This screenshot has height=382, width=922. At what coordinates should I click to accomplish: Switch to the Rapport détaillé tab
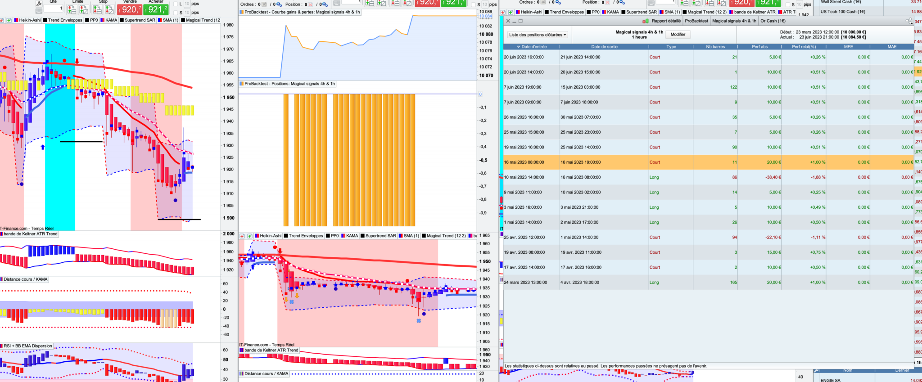point(666,21)
